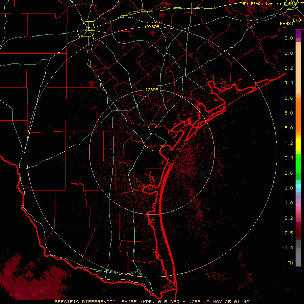This screenshot has height=304, width=304.
Task: Click the 8.2 scale value
Action: [x=289, y=68]
